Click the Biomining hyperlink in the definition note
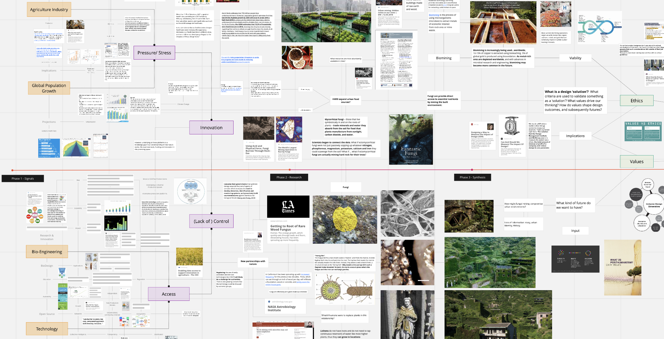The image size is (664, 339). pos(434,15)
